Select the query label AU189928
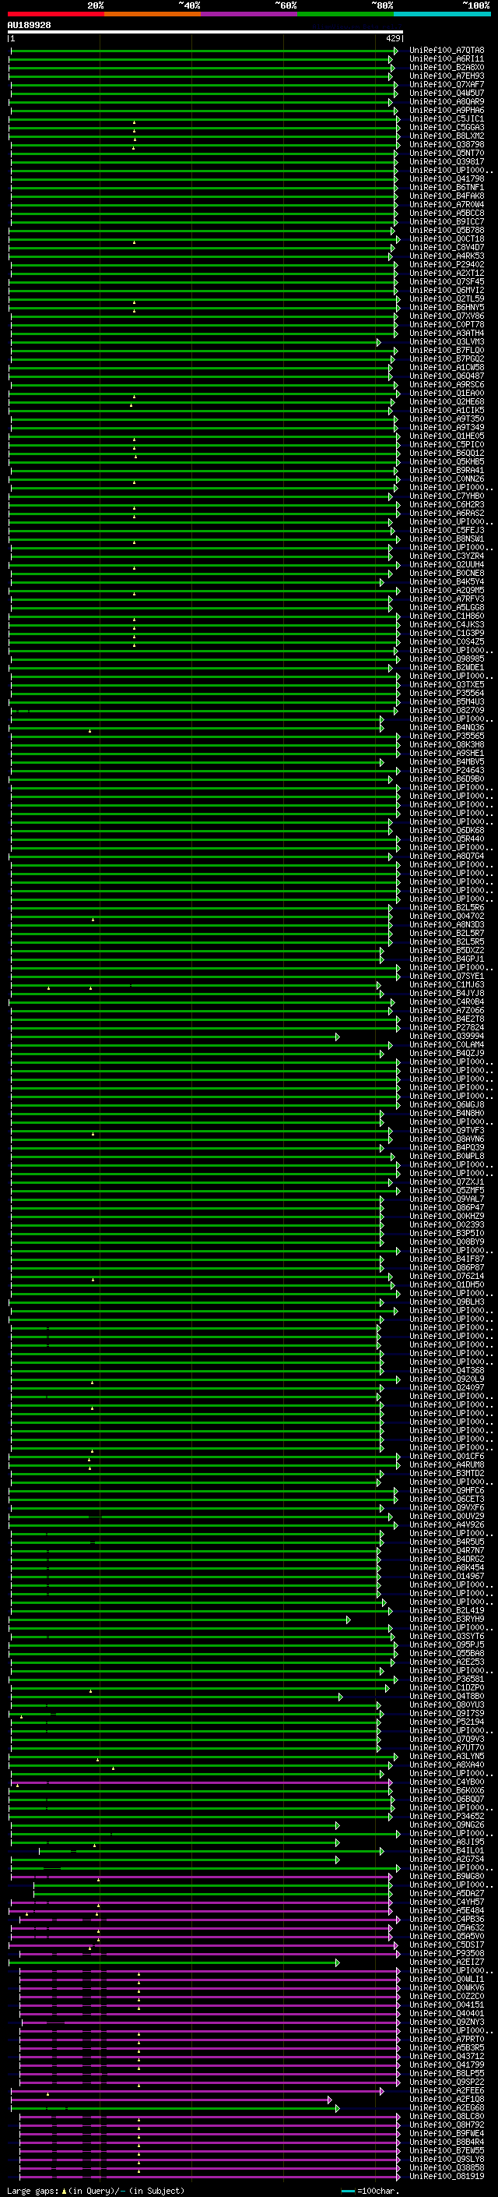Viewport: 498px width, 2197px height. tap(29, 26)
